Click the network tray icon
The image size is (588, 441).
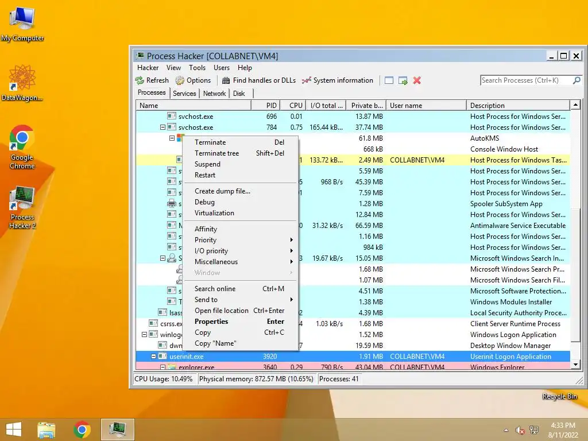coord(534,430)
